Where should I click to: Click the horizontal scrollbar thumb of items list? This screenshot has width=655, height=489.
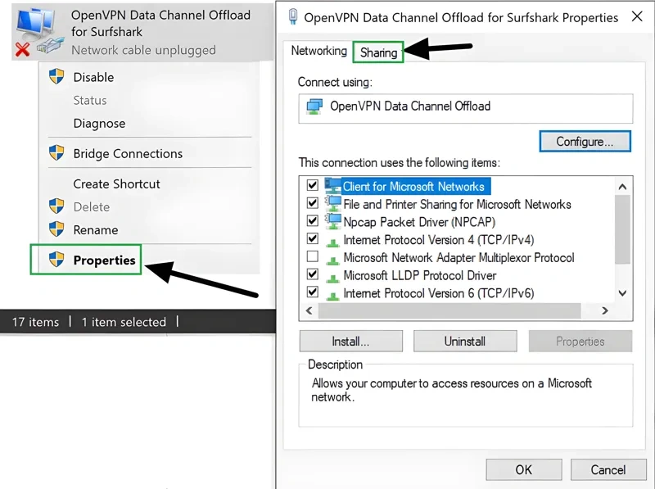point(449,310)
